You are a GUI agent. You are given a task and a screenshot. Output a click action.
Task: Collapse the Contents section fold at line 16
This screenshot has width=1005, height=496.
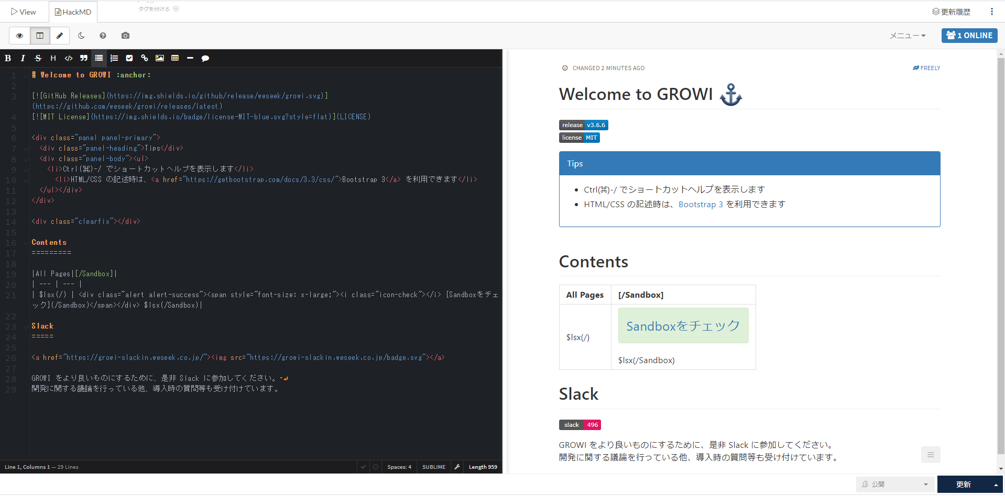coord(26,243)
